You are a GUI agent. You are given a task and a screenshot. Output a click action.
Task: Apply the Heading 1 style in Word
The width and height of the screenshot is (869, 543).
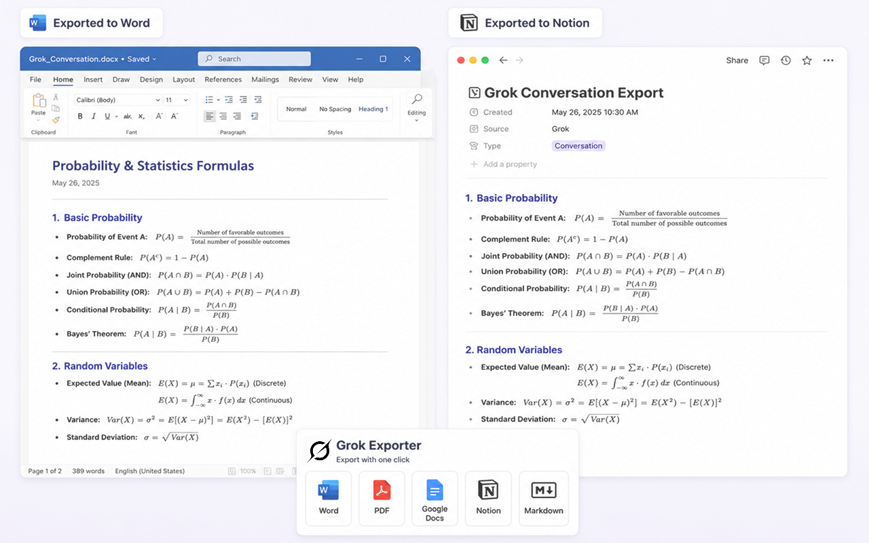[x=373, y=109]
